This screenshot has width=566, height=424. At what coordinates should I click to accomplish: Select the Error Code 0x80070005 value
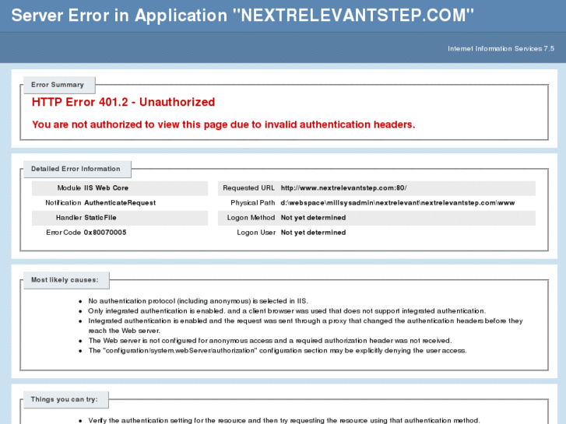(105, 233)
